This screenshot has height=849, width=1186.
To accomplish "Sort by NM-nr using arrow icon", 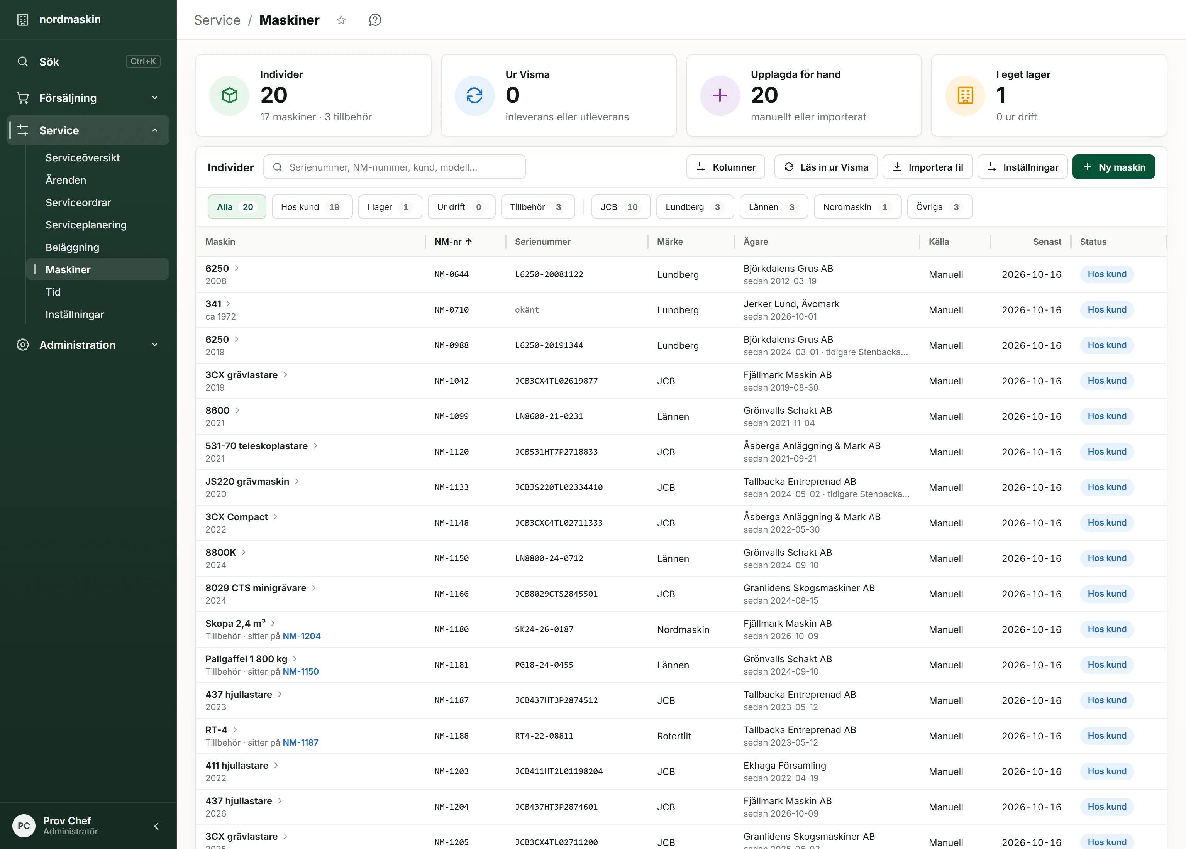I will tap(469, 242).
